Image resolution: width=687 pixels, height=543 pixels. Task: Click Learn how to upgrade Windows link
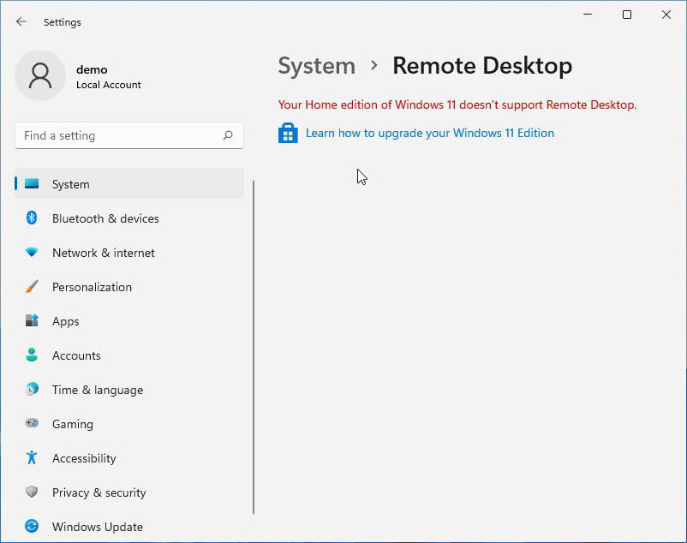(x=429, y=133)
